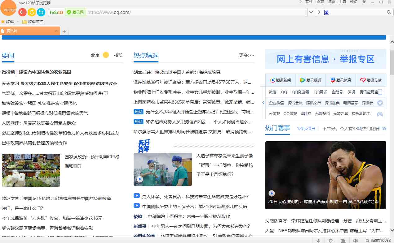Open the 欢乐斗地主 link

[x=361, y=114]
